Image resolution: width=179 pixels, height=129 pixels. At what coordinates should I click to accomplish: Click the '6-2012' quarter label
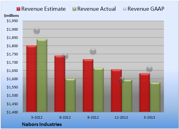65,117
